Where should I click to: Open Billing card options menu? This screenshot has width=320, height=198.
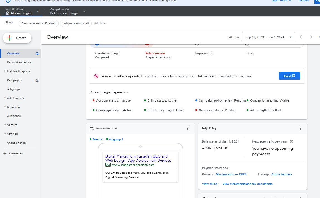click(x=300, y=128)
